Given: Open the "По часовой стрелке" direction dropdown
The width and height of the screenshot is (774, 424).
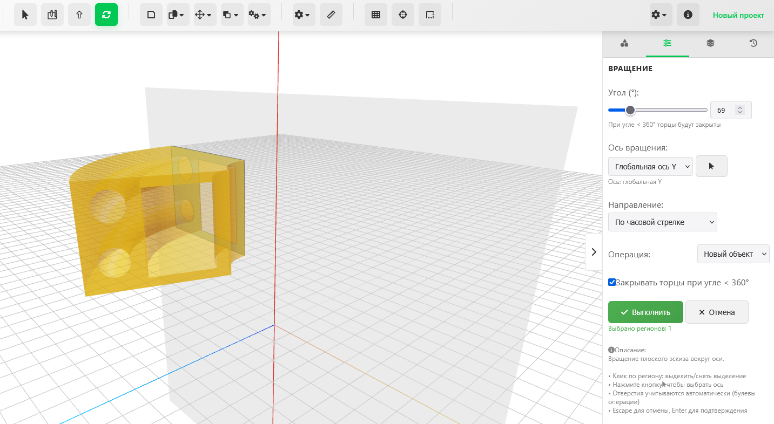Looking at the screenshot, I should 662,222.
